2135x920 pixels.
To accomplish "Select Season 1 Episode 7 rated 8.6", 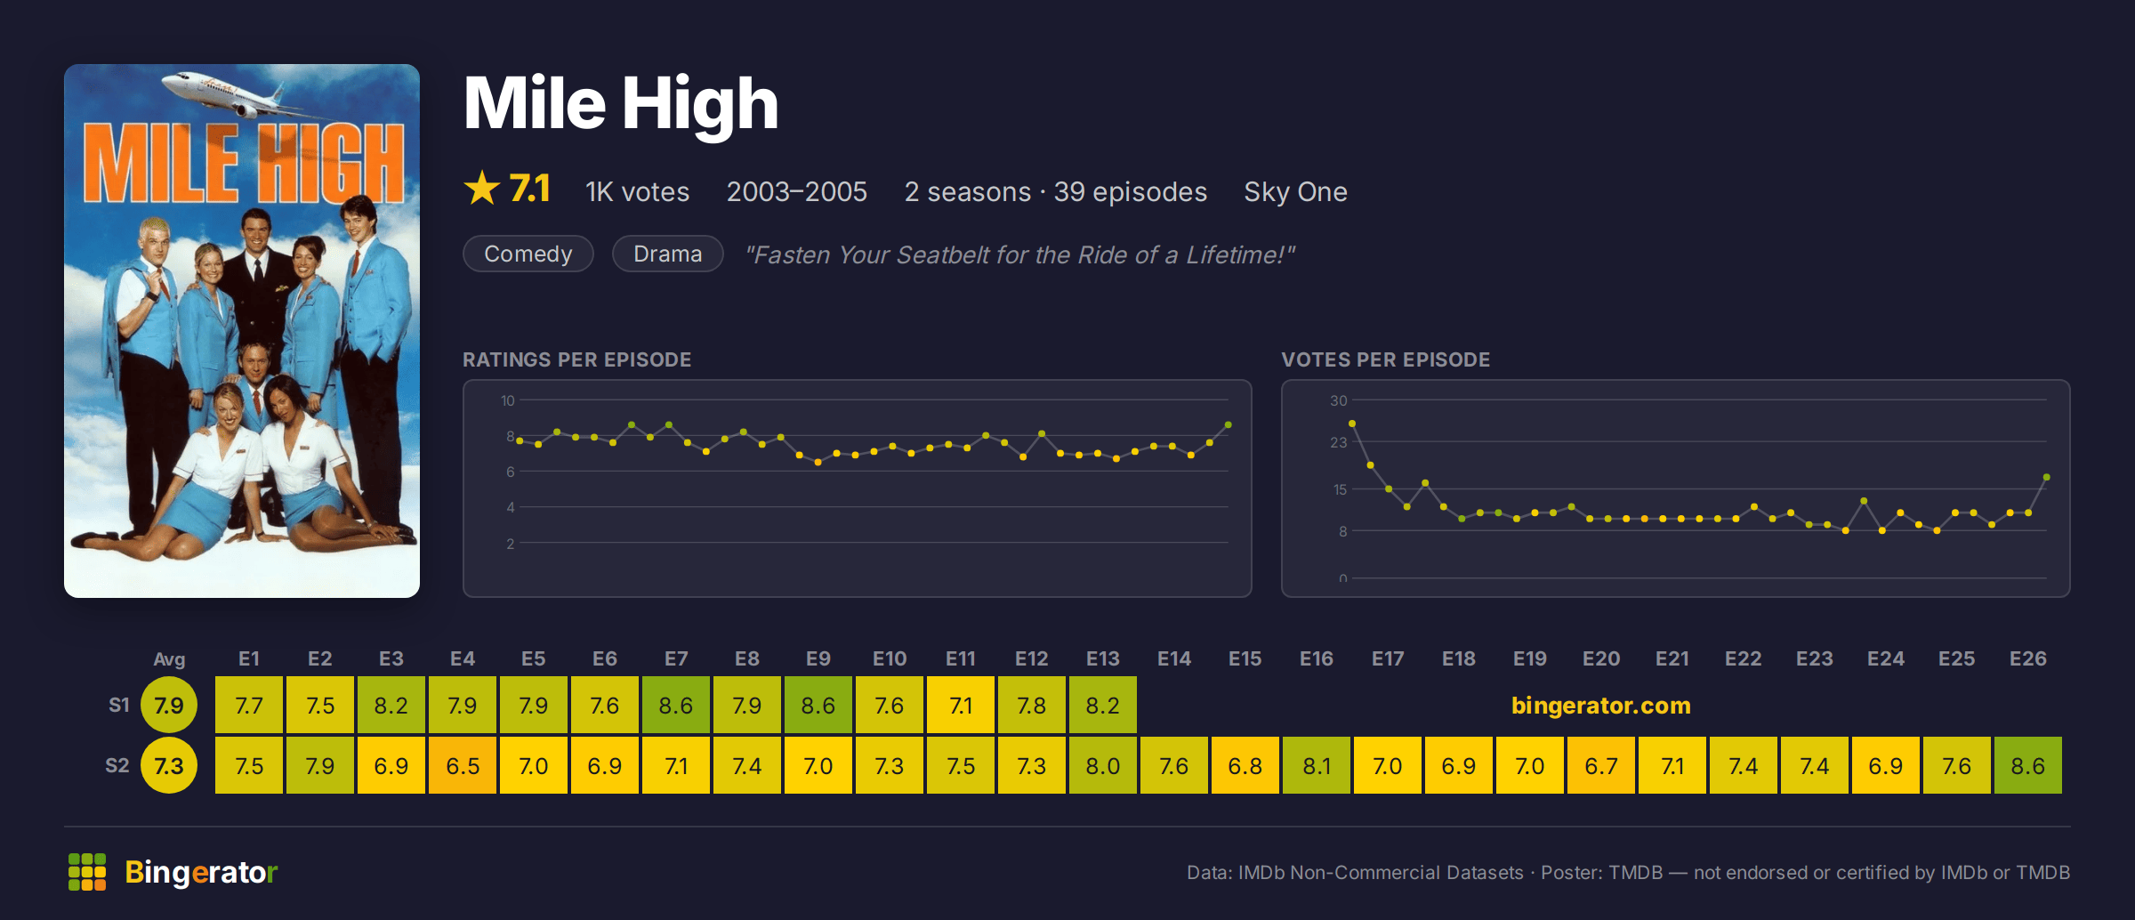I will pyautogui.click(x=676, y=705).
